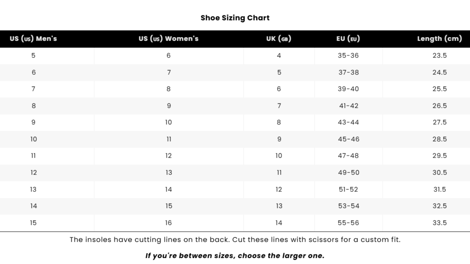
Task: Click the 23.5 length cell
Action: (x=440, y=56)
